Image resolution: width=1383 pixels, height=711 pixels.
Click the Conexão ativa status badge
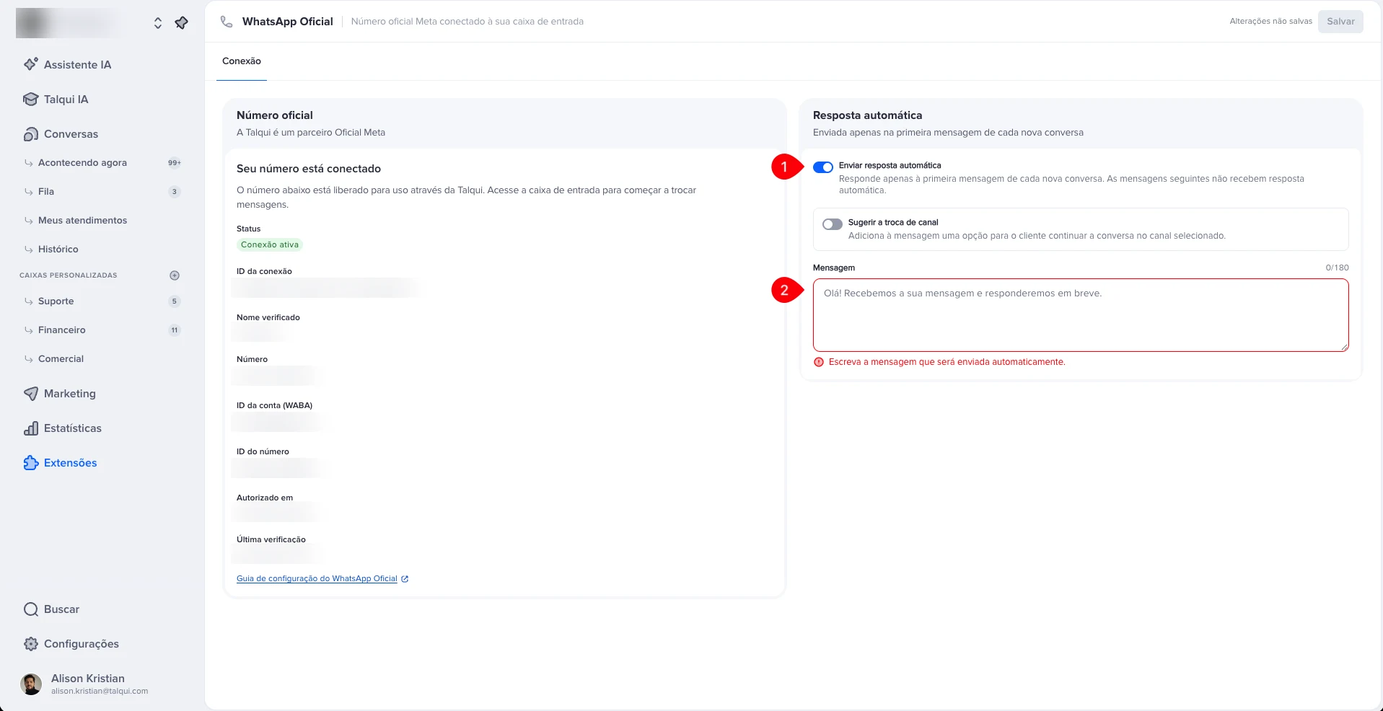click(270, 245)
